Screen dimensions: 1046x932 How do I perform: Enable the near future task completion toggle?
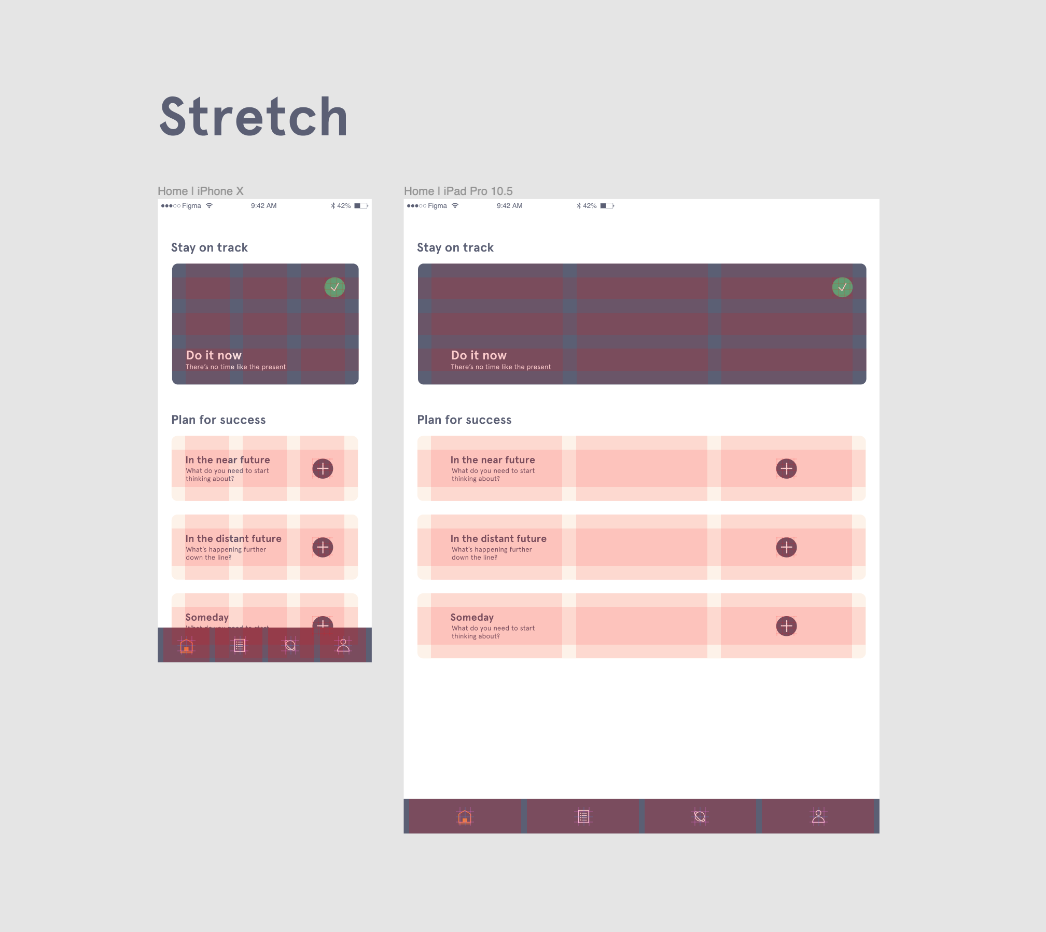click(x=321, y=469)
